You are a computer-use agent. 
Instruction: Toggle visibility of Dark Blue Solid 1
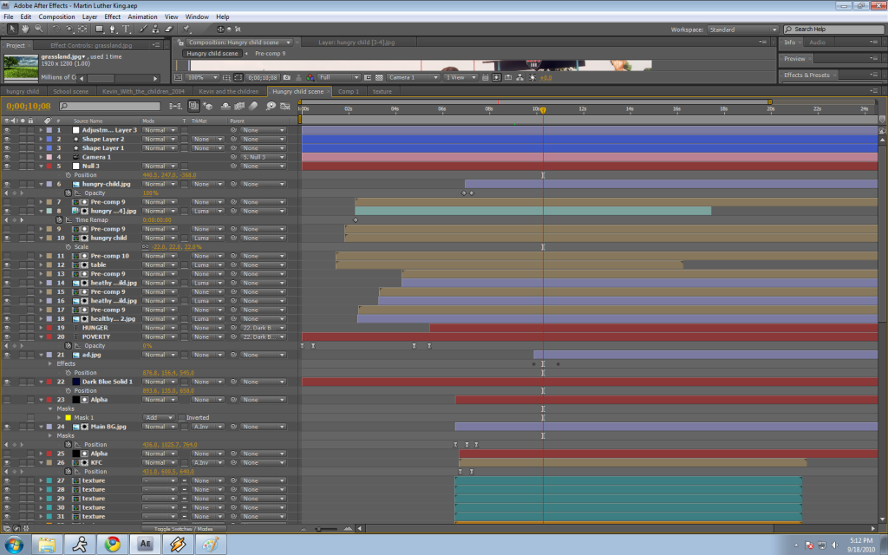[7, 382]
